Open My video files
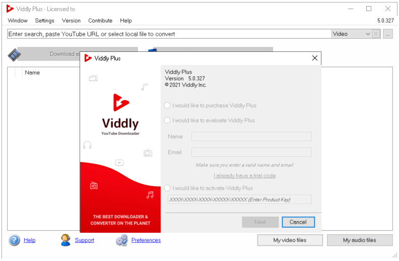Image resolution: width=399 pixels, height=261 pixels. [x=290, y=240]
